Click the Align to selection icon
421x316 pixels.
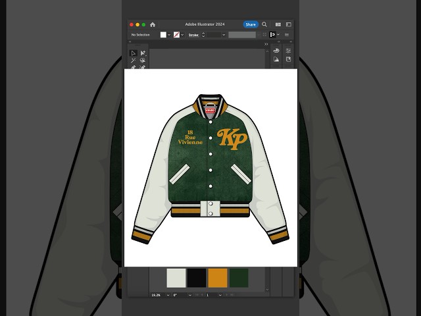click(272, 35)
